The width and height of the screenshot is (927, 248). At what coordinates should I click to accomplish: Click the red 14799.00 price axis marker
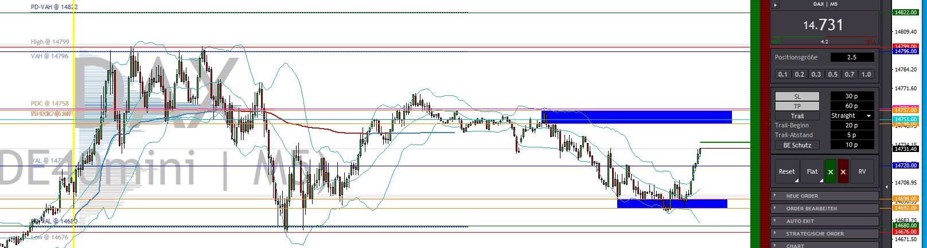tap(906, 46)
